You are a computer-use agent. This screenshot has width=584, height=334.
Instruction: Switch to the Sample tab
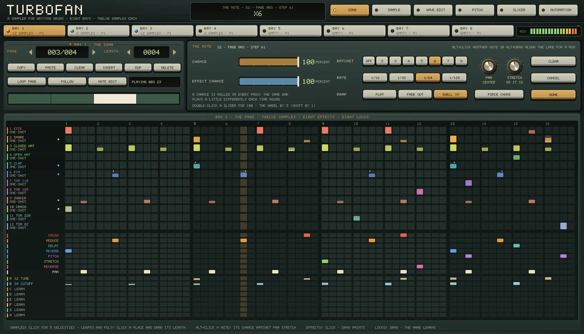coord(391,10)
